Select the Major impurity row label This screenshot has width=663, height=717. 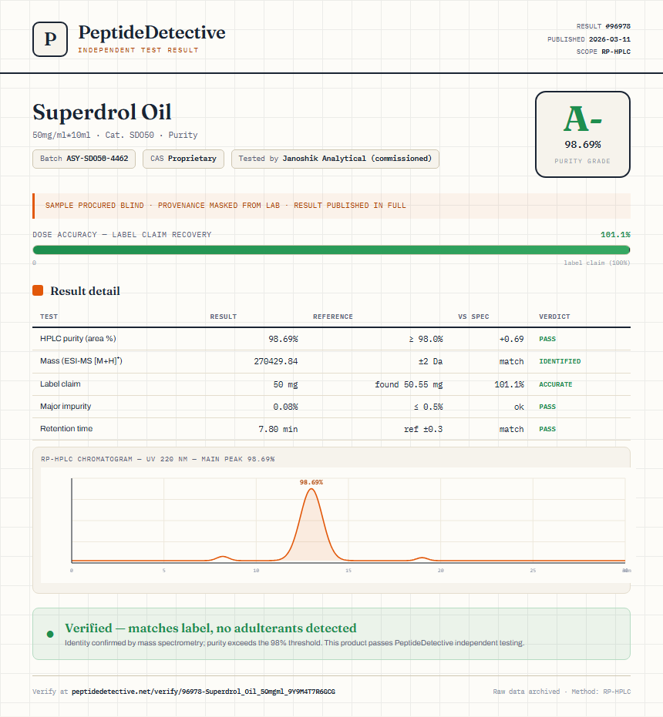66,406
